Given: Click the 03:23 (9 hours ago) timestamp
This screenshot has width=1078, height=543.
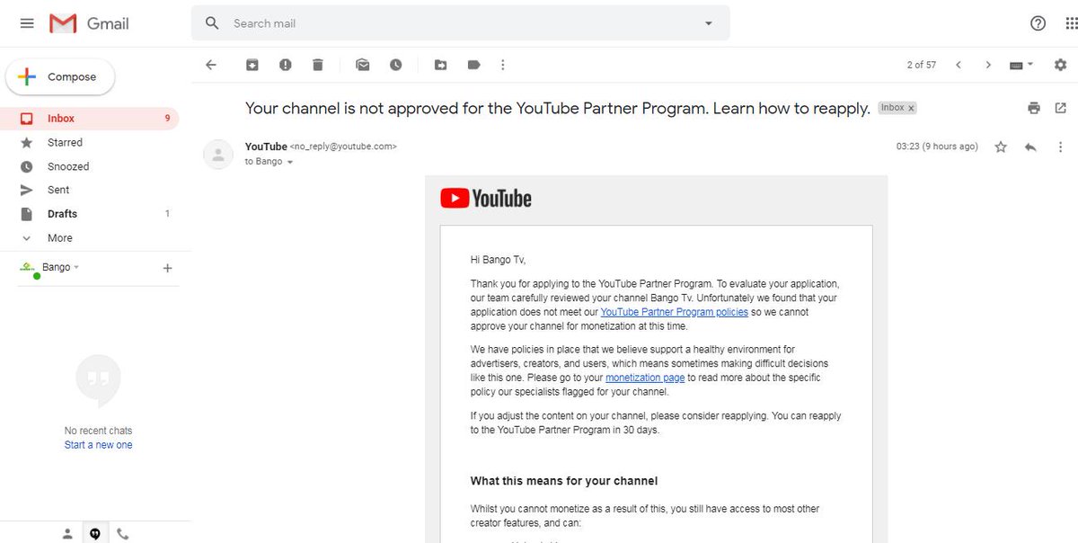Looking at the screenshot, I should click(937, 147).
